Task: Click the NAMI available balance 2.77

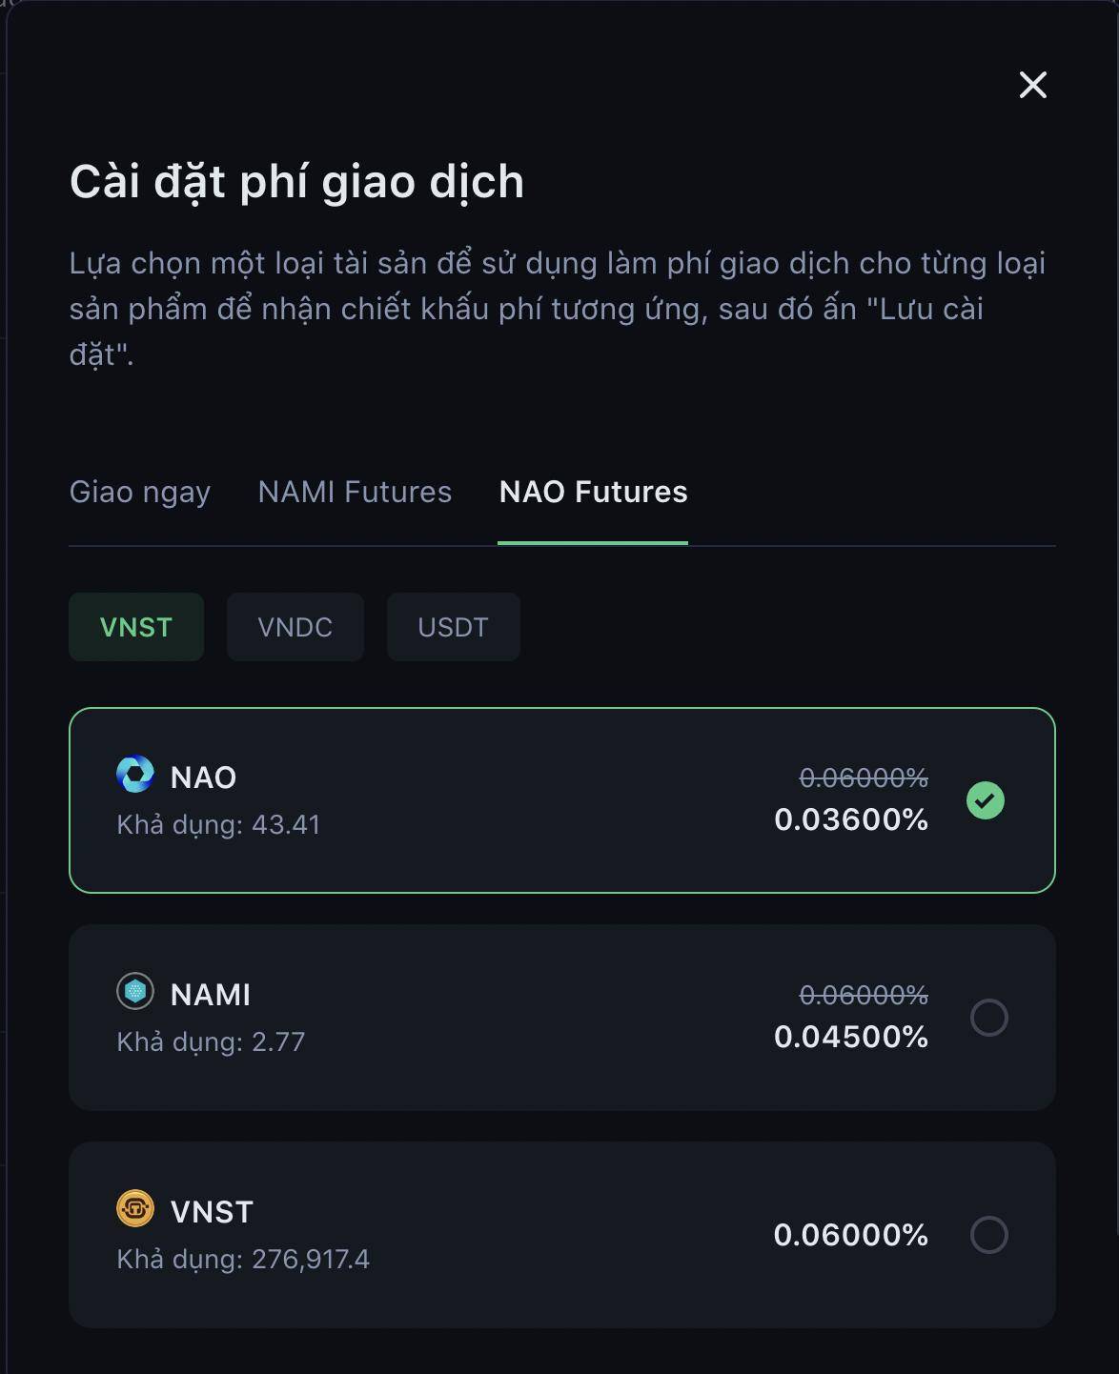Action: click(x=278, y=1041)
